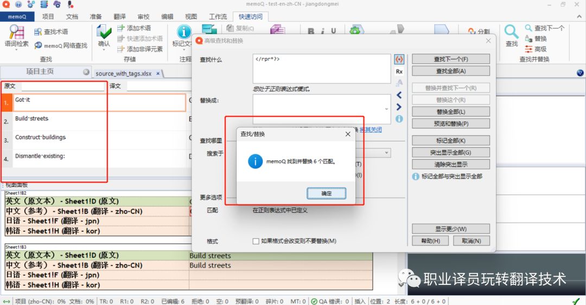
Task: Click the 添加术语 icon
Action: pyautogui.click(x=120, y=28)
